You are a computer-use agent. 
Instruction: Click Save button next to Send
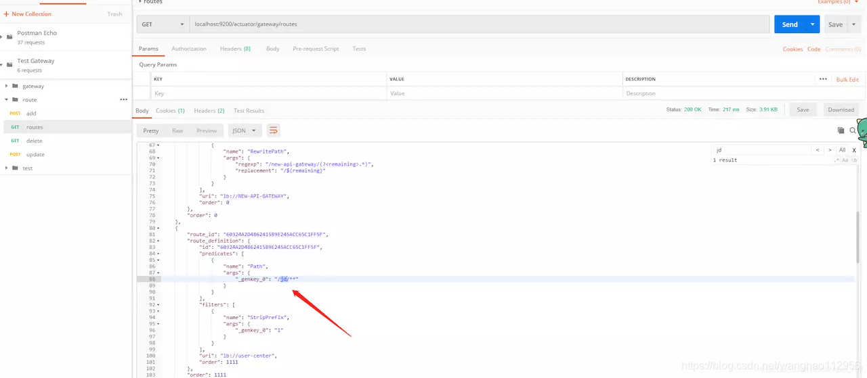pos(835,24)
